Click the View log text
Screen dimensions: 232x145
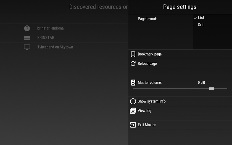(144, 111)
